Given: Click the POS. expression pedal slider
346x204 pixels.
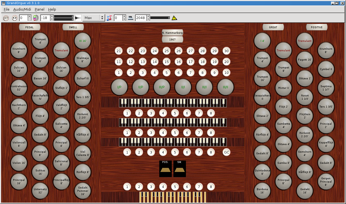Looking at the screenshot, I should point(166,169).
